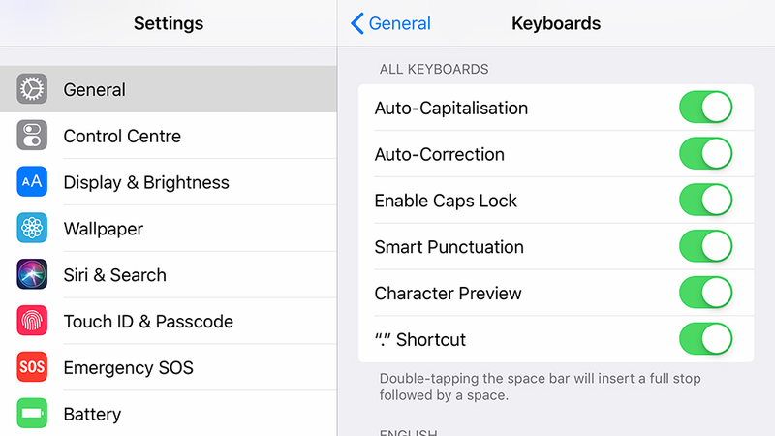The width and height of the screenshot is (775, 436).
Task: Turn off the "." Shortcut switch
Action: [x=706, y=339]
